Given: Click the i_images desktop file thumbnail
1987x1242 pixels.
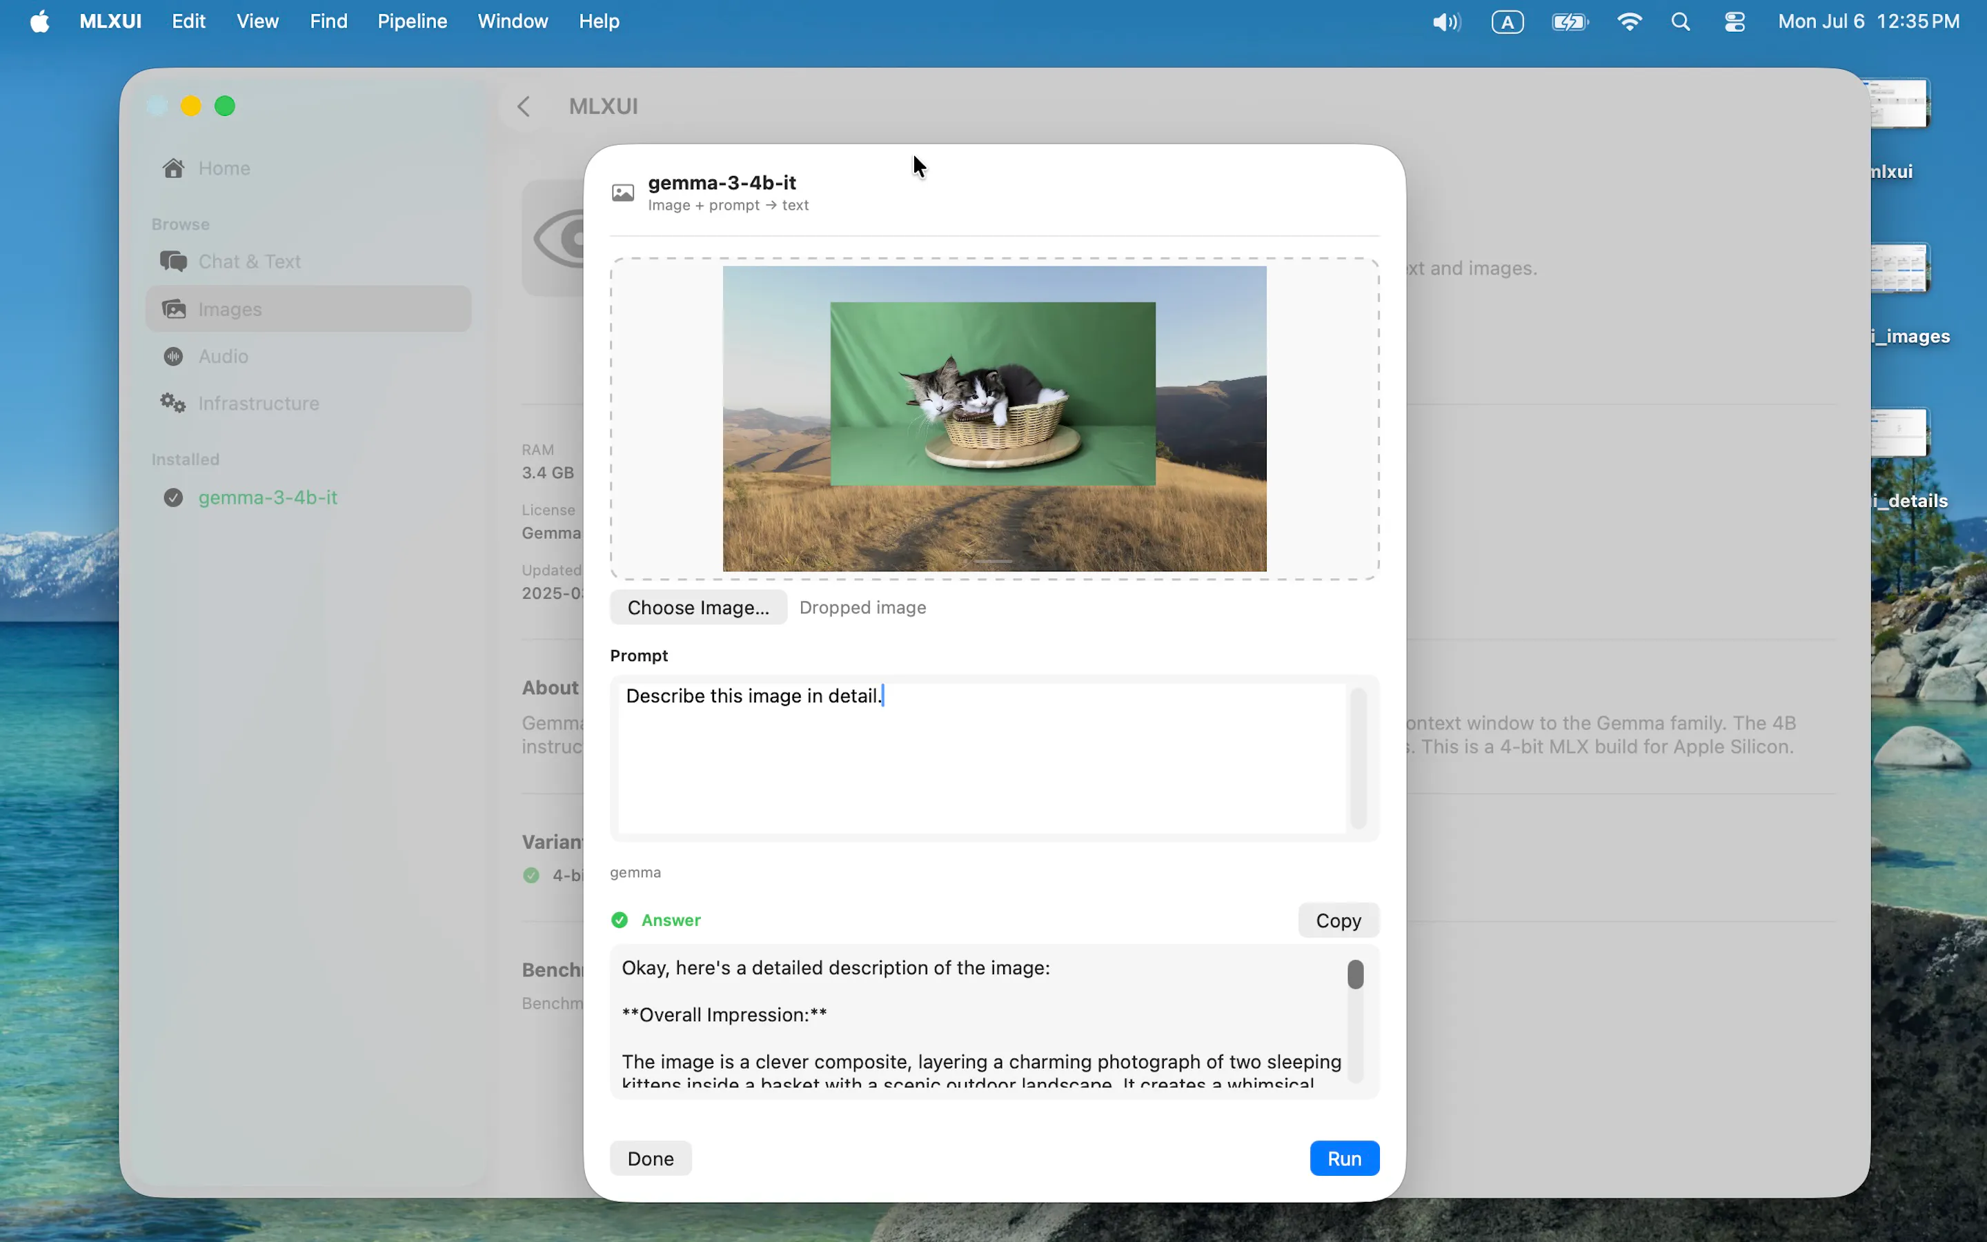Looking at the screenshot, I should point(1899,268).
